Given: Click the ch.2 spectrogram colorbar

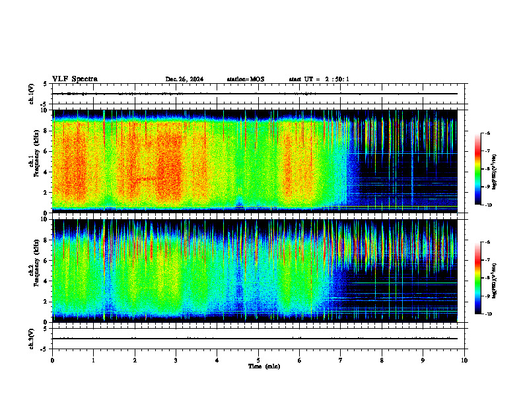Looking at the screenshot, I should 478,278.
